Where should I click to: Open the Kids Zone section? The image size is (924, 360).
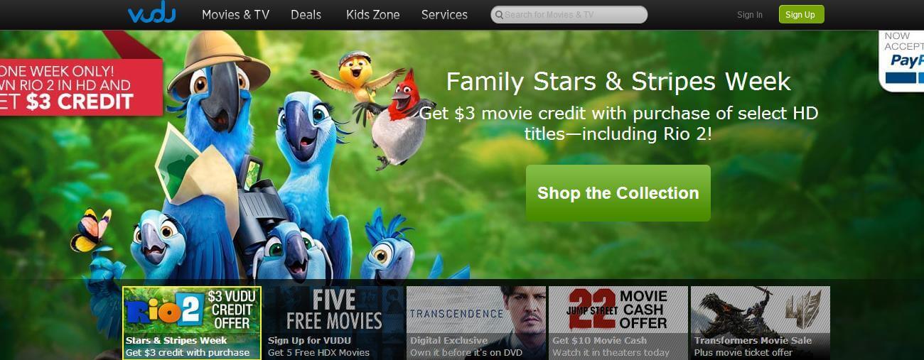(x=372, y=14)
